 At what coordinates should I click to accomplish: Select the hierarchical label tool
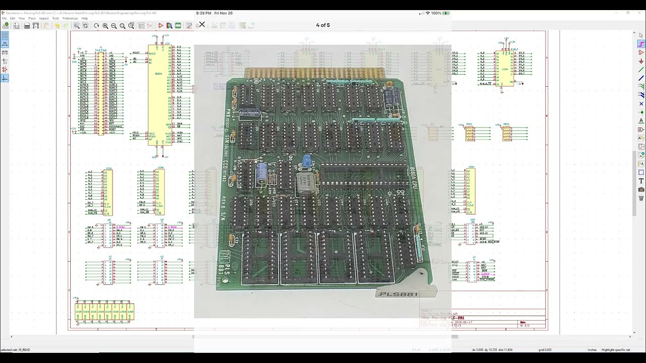point(641,138)
